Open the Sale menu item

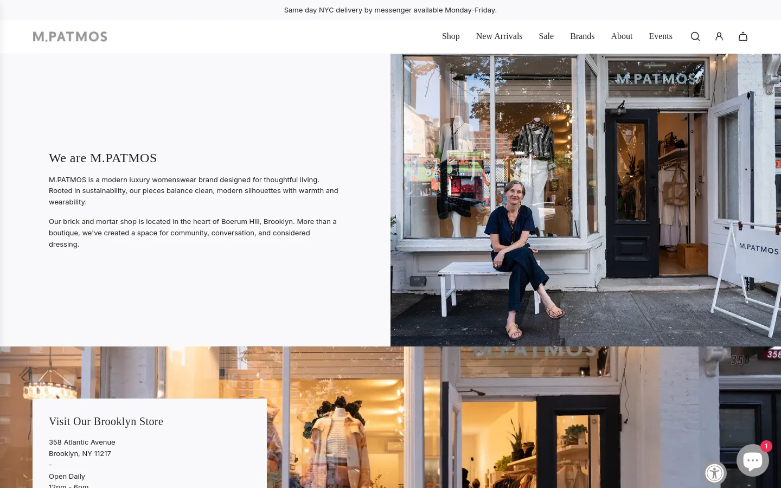546,36
